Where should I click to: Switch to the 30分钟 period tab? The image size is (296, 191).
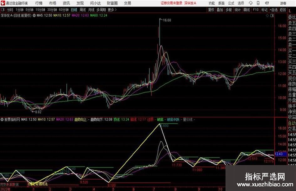[52, 10]
